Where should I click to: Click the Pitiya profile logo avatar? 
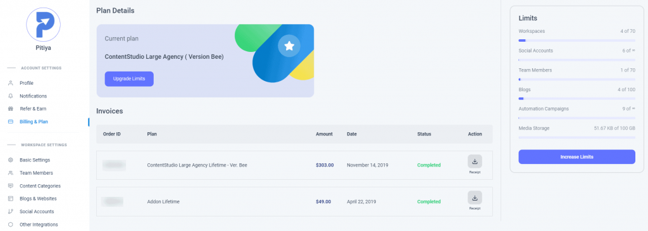43,24
